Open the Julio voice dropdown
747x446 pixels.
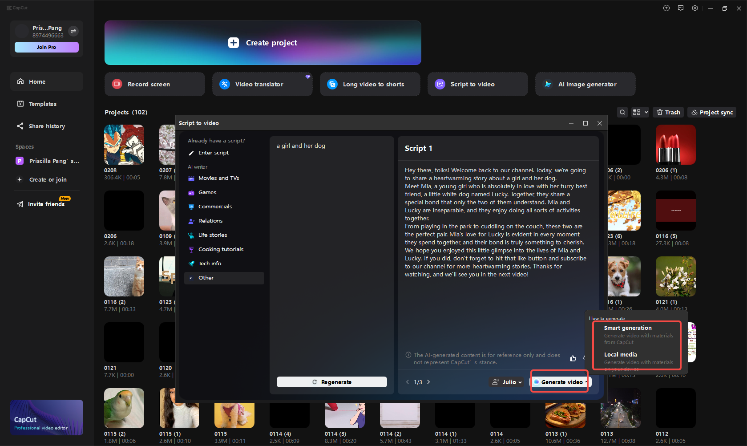(506, 382)
